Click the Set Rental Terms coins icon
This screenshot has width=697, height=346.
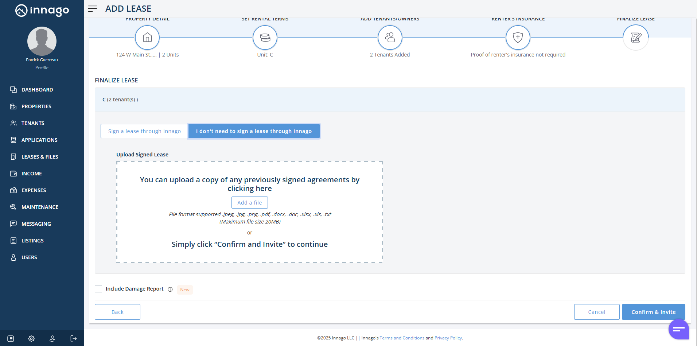tap(265, 38)
